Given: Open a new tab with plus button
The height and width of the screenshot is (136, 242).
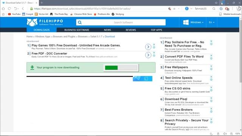Looking at the screenshot, I should click(42, 3).
